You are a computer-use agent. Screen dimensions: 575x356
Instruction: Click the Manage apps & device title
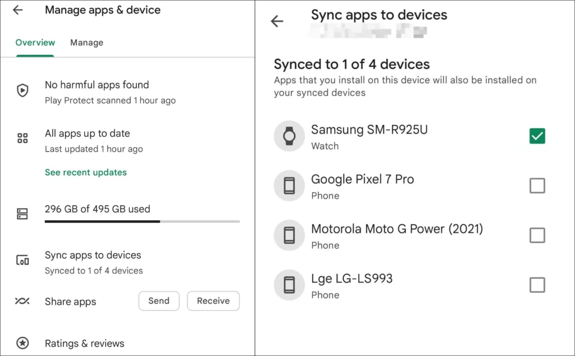(103, 10)
